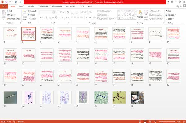Image resolution: width=186 pixels, height=123 pixels.
Task: Open the Shape Outline dropdown
Action: click(156, 15)
